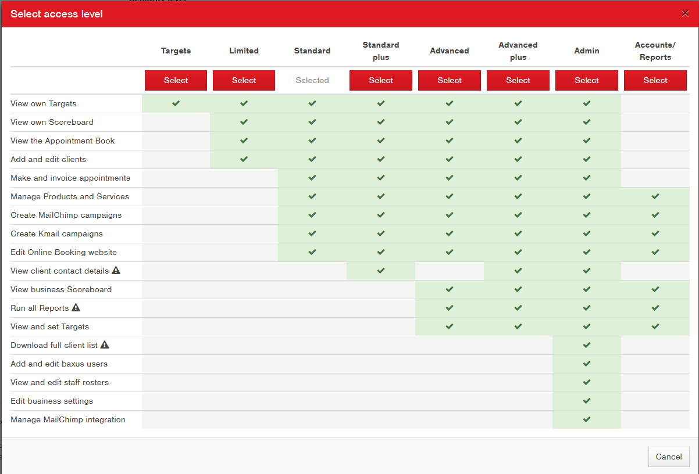The image size is (699, 474).
Task: Click the Standard column header
Action: [x=312, y=51]
